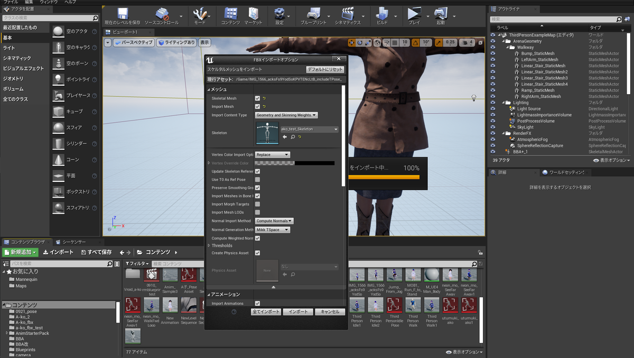Toggle the Import Mesh checkbox
The height and width of the screenshot is (358, 634).
[257, 107]
